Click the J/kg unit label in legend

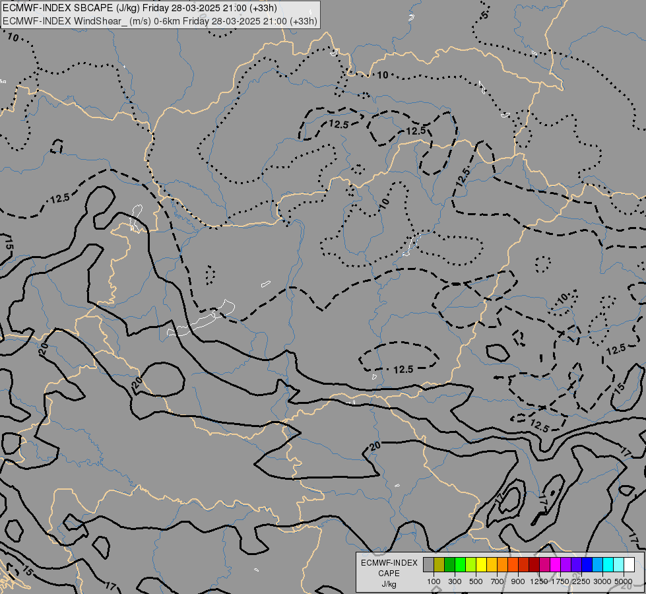point(389,585)
